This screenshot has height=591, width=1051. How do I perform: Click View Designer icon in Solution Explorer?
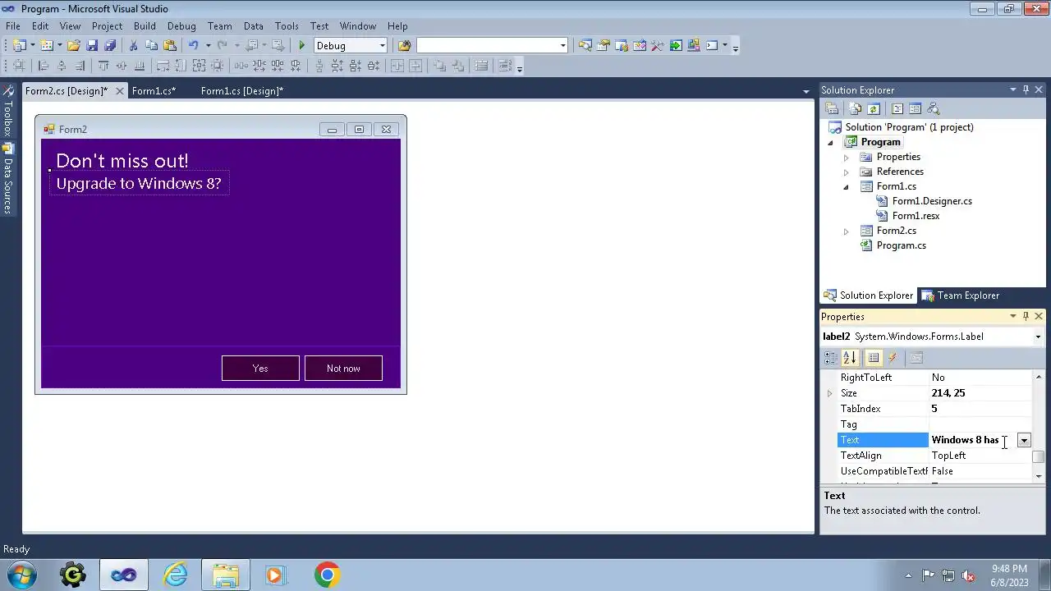click(x=916, y=108)
